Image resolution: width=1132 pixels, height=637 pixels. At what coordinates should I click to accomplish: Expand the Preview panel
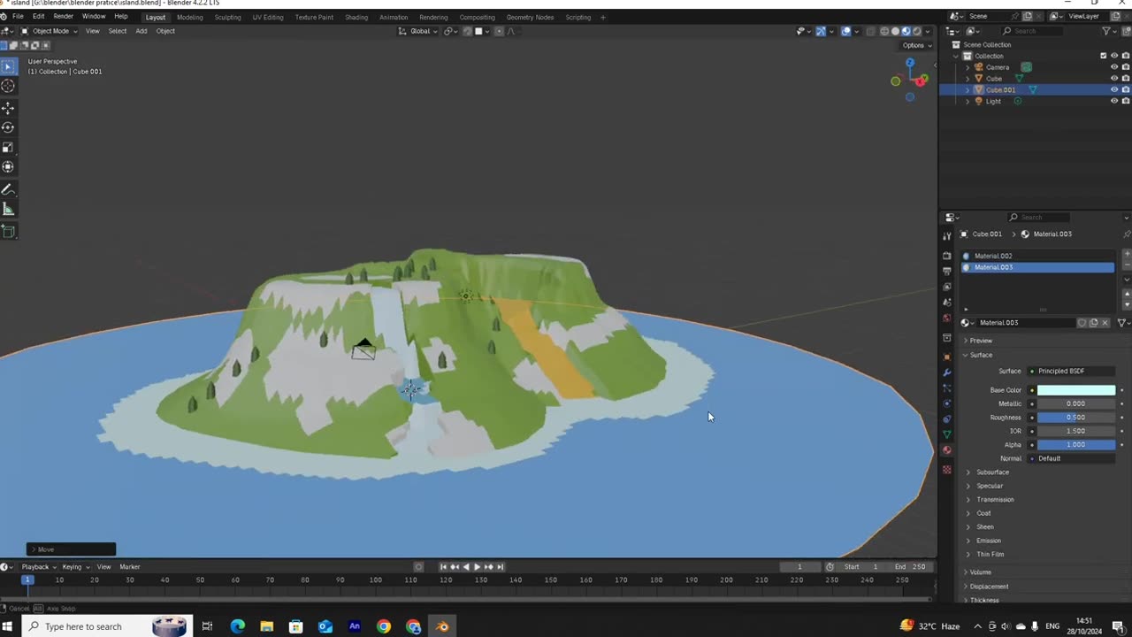(980, 341)
